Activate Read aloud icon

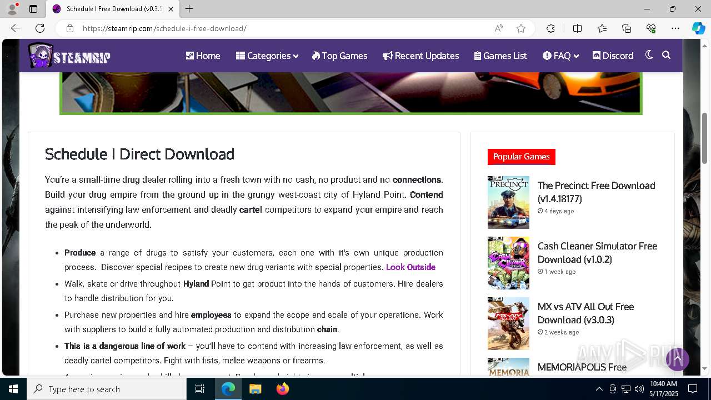(499, 28)
